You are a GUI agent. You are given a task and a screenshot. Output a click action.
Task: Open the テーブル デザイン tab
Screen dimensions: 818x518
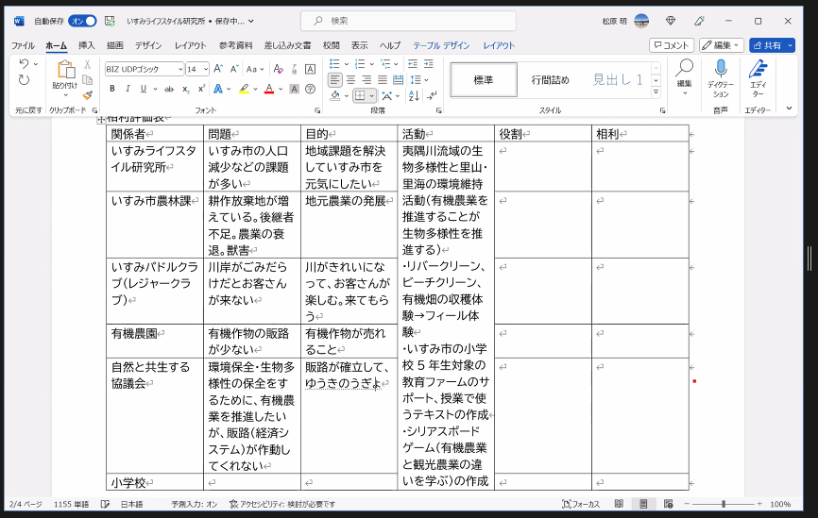coord(441,45)
